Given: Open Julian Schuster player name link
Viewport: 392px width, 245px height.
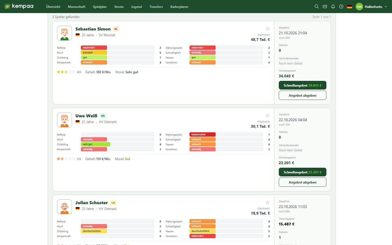Looking at the screenshot, I should [x=91, y=203].
